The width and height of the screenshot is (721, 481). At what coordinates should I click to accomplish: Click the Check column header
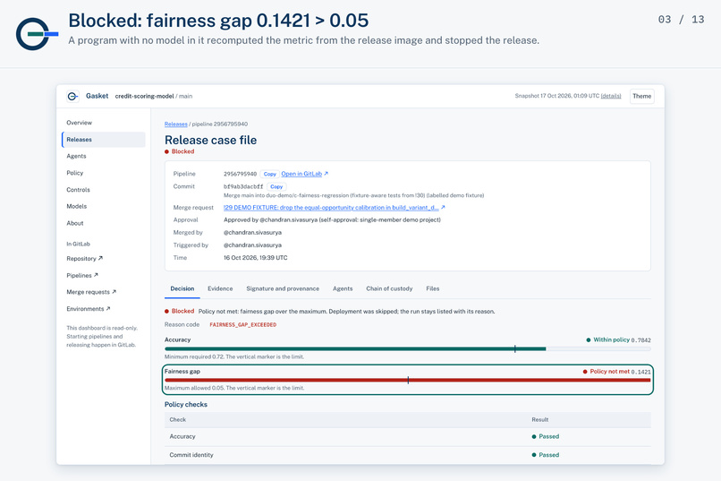[x=177, y=420]
